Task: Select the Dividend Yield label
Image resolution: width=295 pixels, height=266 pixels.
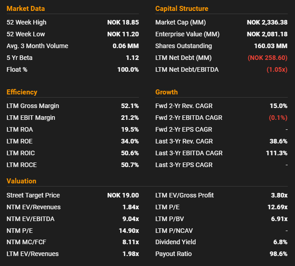Action: (175, 242)
